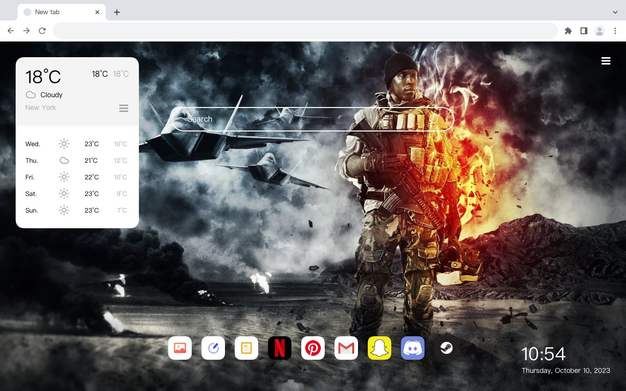
Task: Select the New tab tab
Action: pos(62,12)
